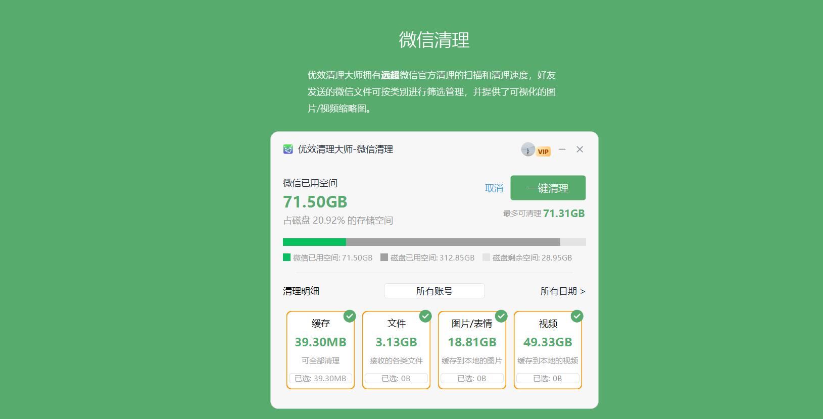Click the 已选: 0B box in 视频

coord(548,379)
